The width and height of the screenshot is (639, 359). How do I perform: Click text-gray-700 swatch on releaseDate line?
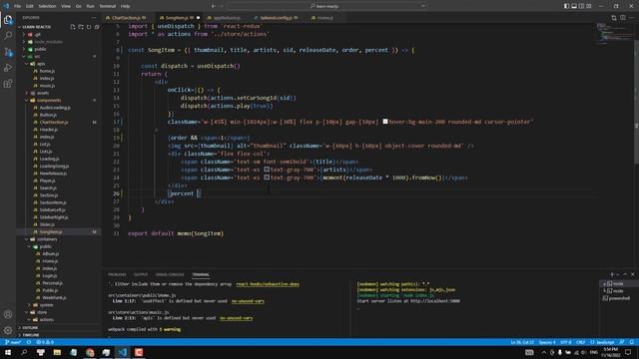[267, 178]
